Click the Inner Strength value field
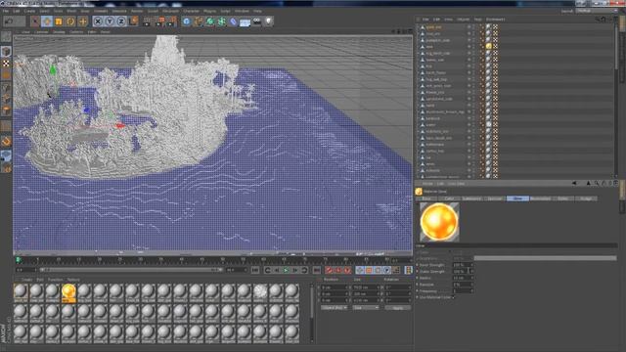Image resolution: width=626 pixels, height=352 pixels. click(x=463, y=265)
